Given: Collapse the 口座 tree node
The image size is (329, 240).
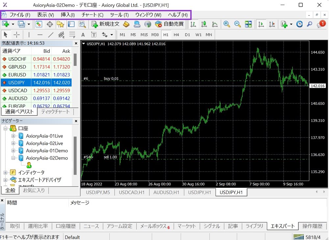Looking at the screenshot, I should pos(6,128).
